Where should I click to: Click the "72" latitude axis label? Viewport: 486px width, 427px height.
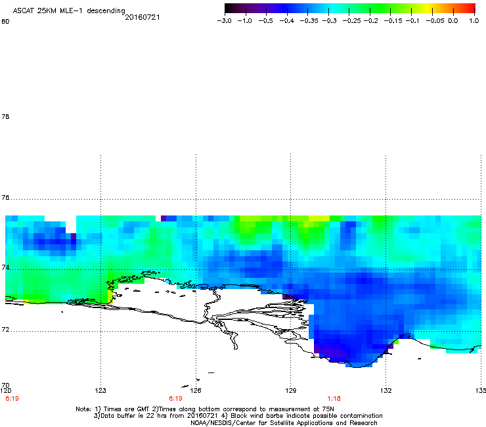point(5,329)
